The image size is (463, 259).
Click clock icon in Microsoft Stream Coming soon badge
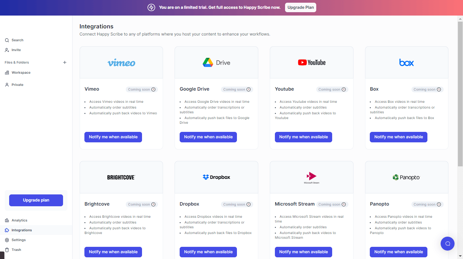point(344,205)
